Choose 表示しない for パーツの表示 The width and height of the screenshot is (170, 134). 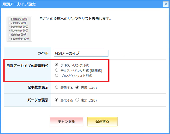77,100
